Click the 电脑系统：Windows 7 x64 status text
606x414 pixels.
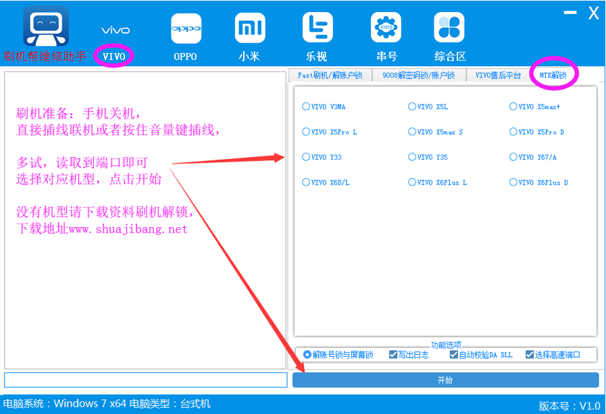[x=65, y=404]
